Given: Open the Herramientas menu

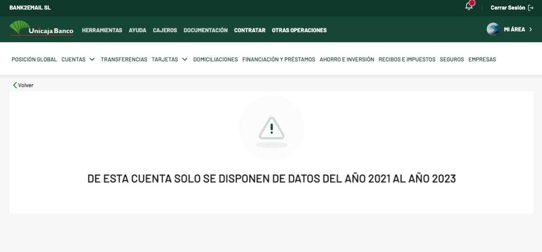Looking at the screenshot, I should point(102,30).
